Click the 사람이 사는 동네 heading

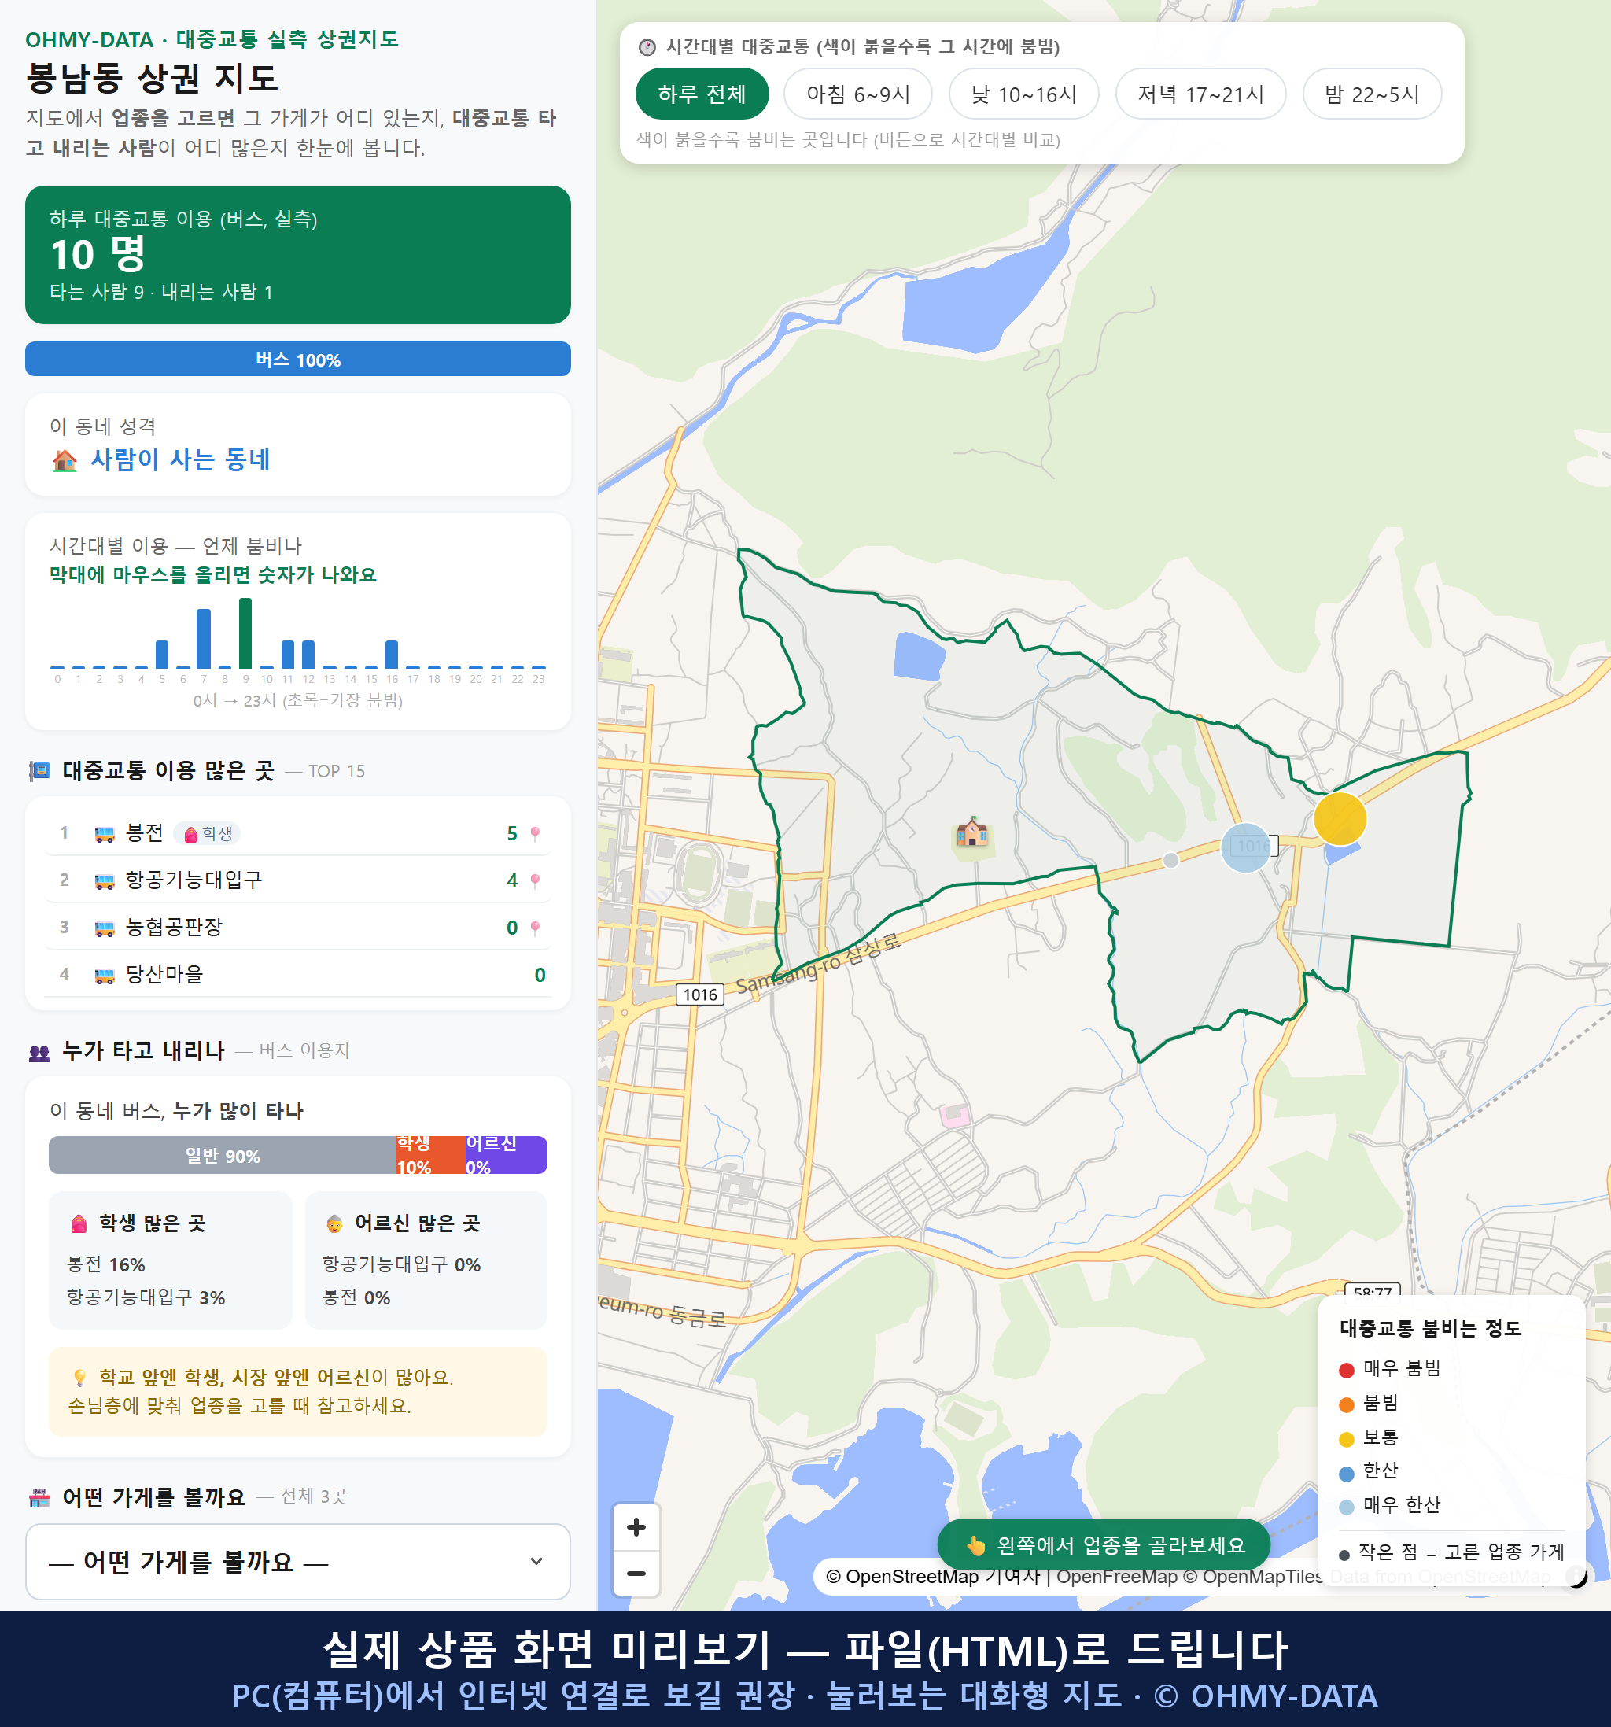[180, 459]
